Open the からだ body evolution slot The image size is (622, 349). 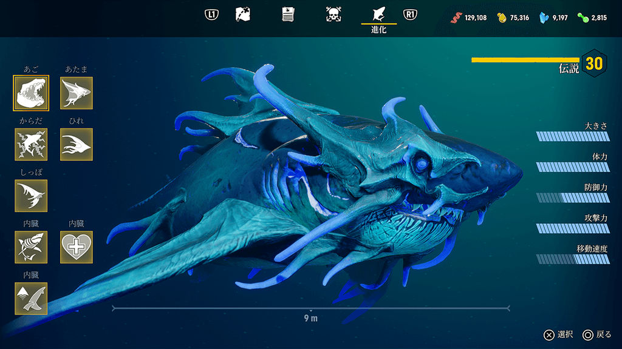pos(31,145)
